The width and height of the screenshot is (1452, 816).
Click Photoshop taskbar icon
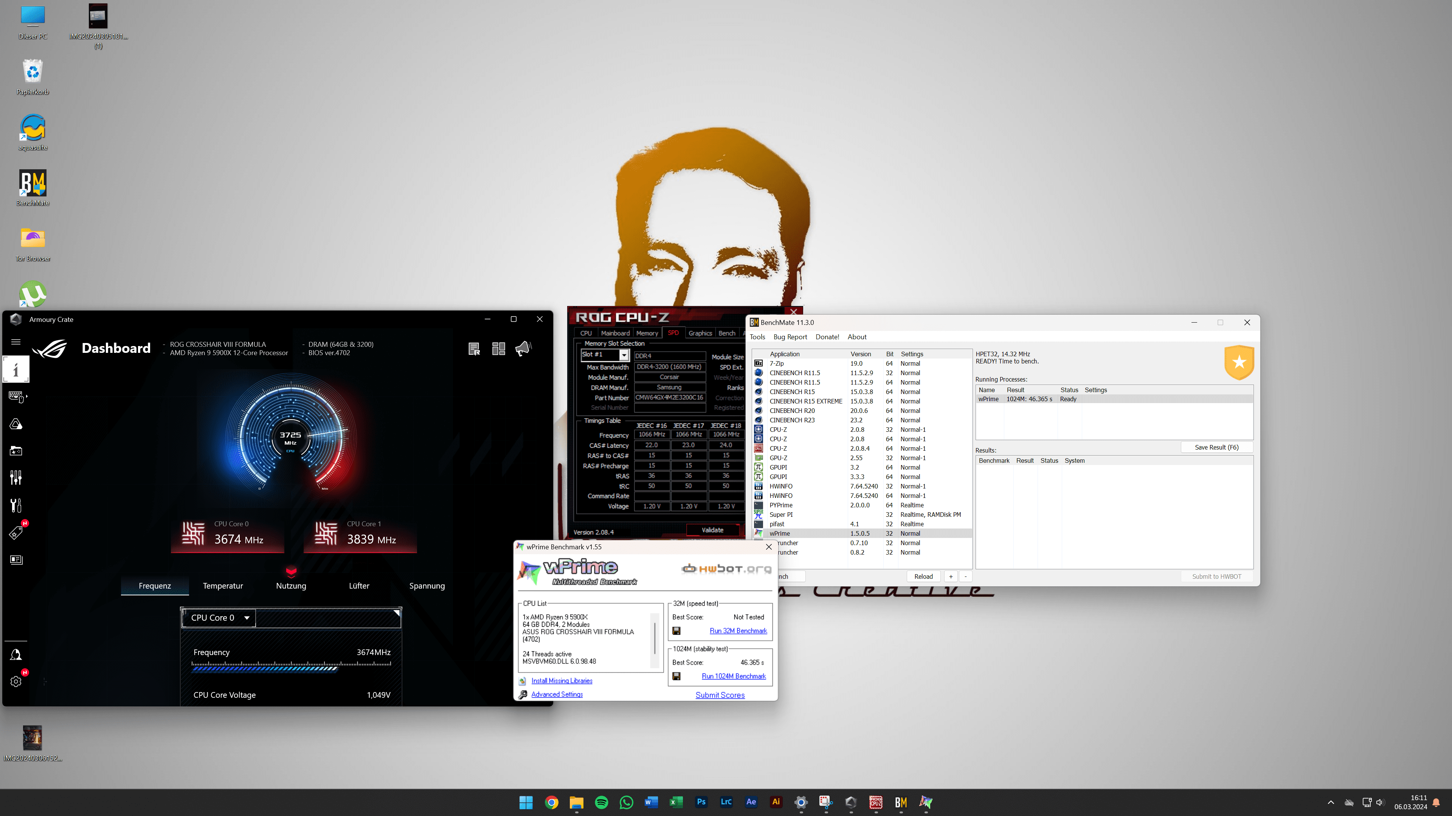click(701, 802)
